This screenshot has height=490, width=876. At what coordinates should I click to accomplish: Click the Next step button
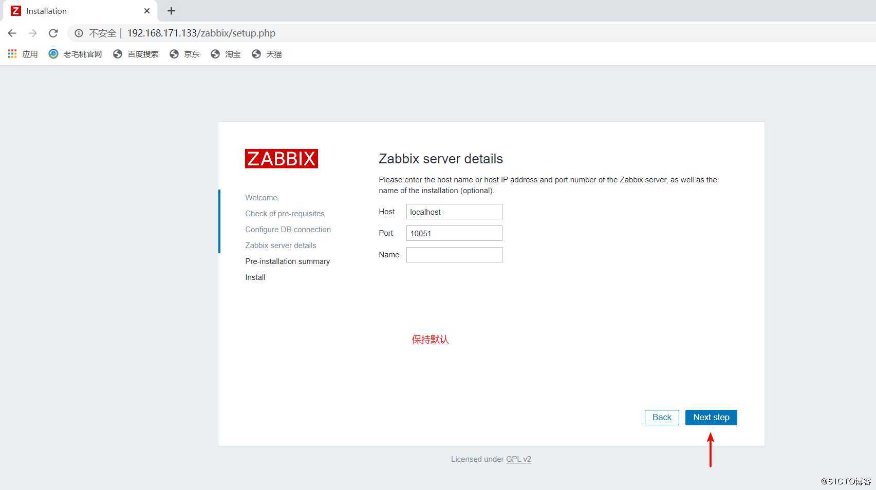click(x=711, y=417)
